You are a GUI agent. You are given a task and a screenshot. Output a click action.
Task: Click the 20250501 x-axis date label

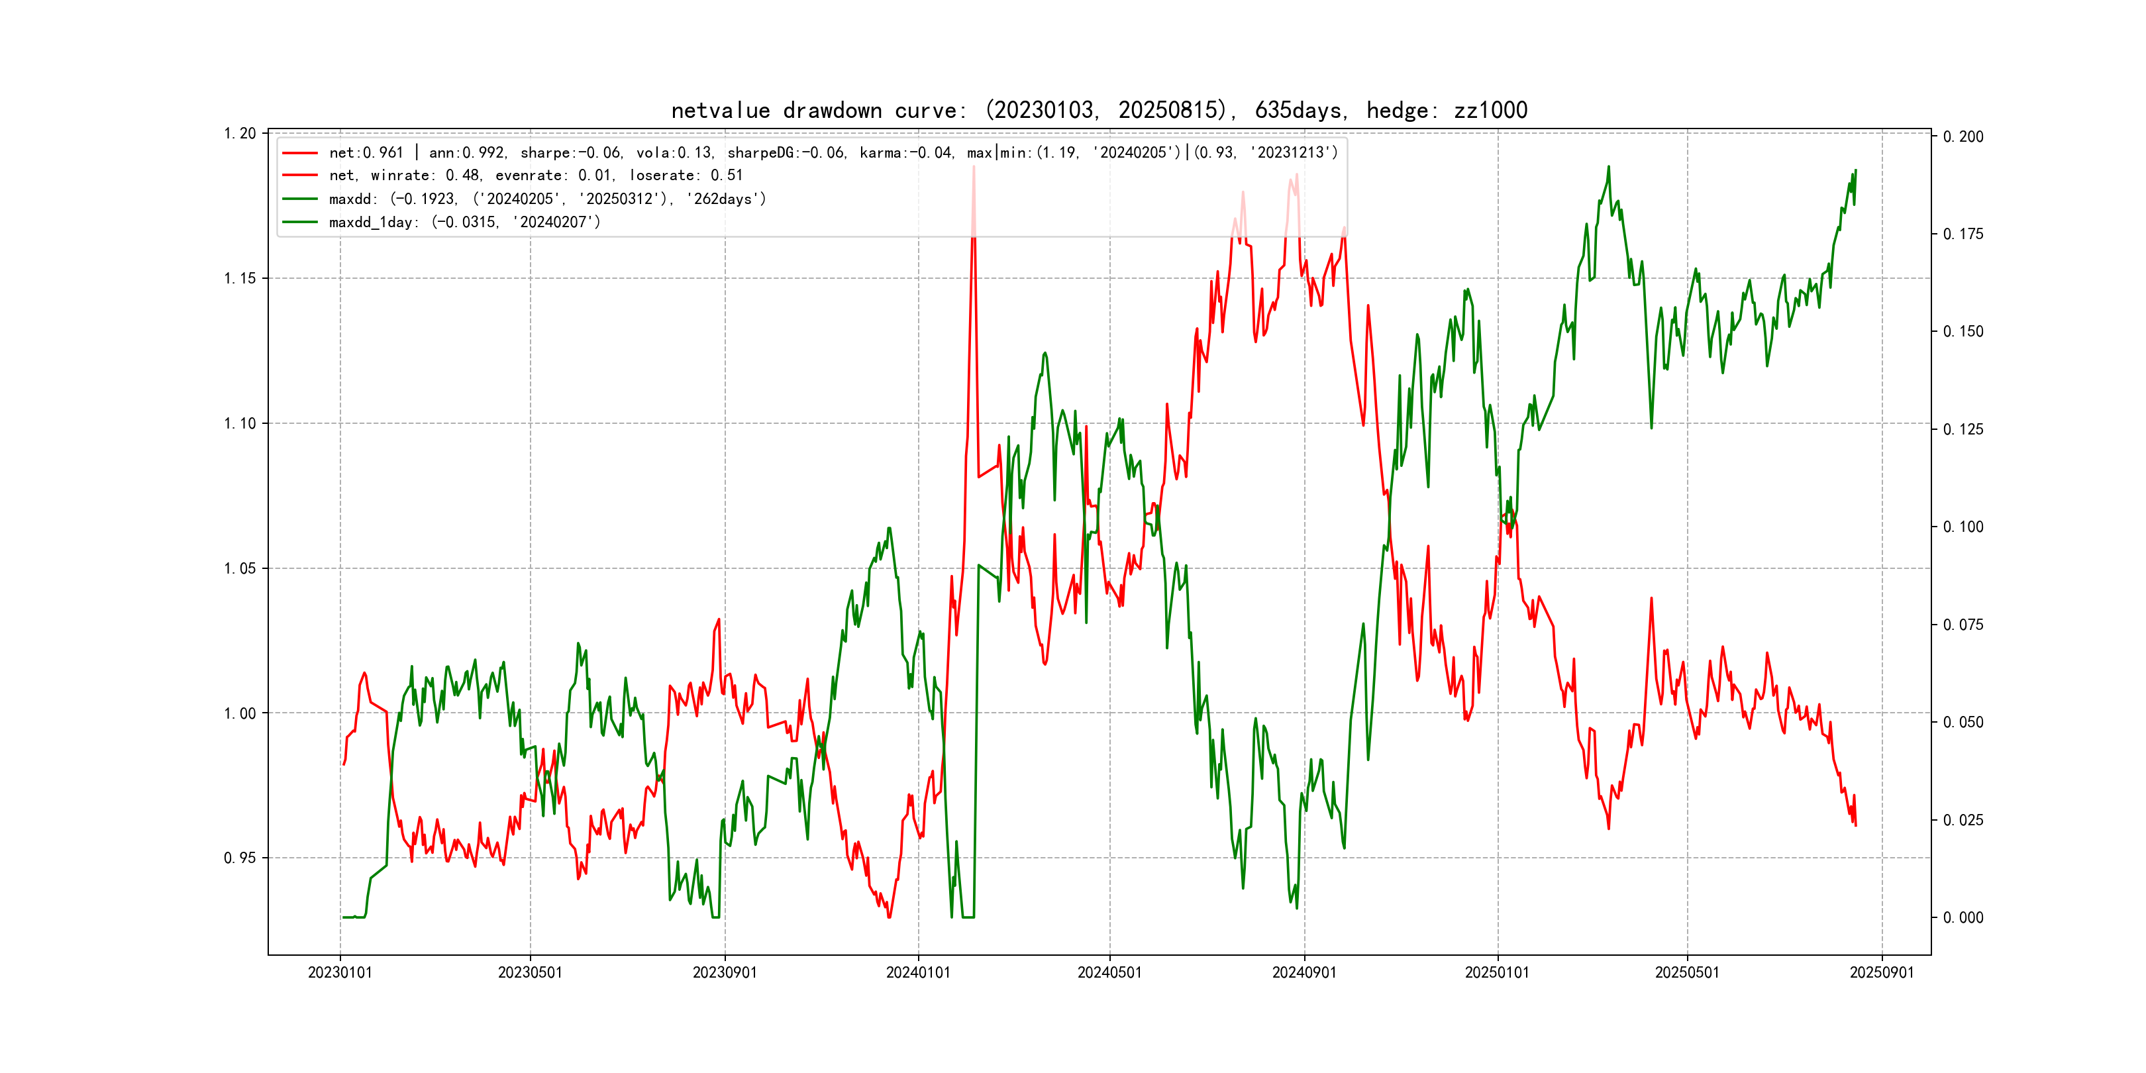(1687, 973)
